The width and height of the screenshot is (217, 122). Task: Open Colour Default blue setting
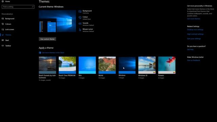pos(87,18)
